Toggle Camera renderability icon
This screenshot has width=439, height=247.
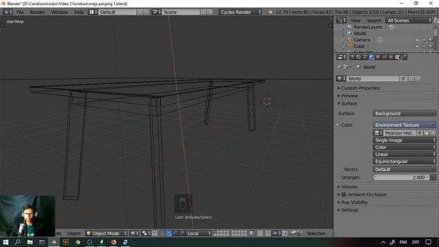(430, 40)
